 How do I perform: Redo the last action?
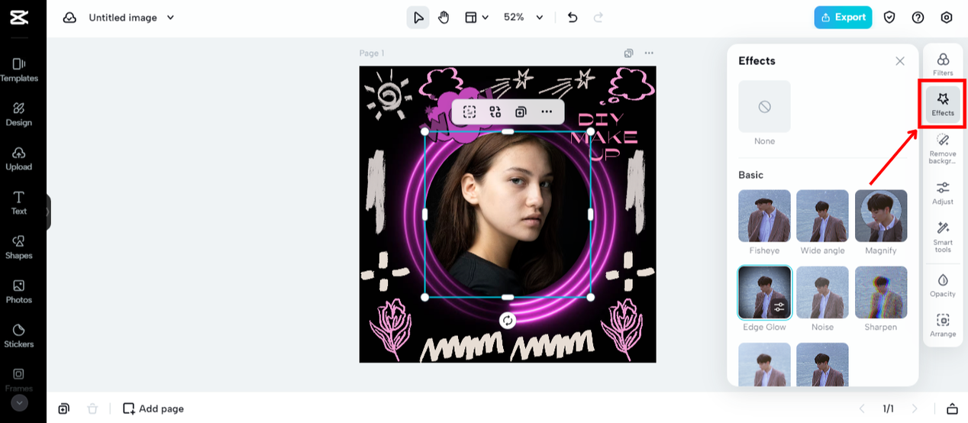(598, 18)
